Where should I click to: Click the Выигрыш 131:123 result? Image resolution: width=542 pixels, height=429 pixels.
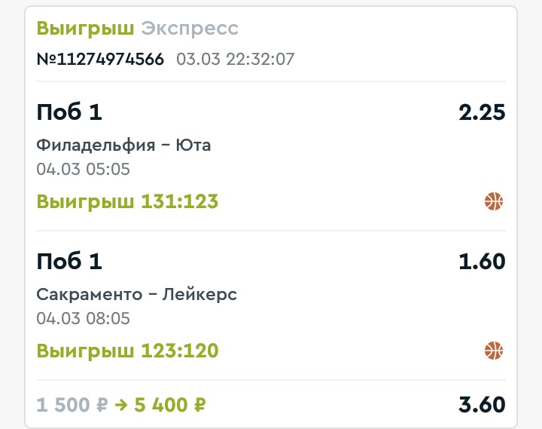coord(127,201)
